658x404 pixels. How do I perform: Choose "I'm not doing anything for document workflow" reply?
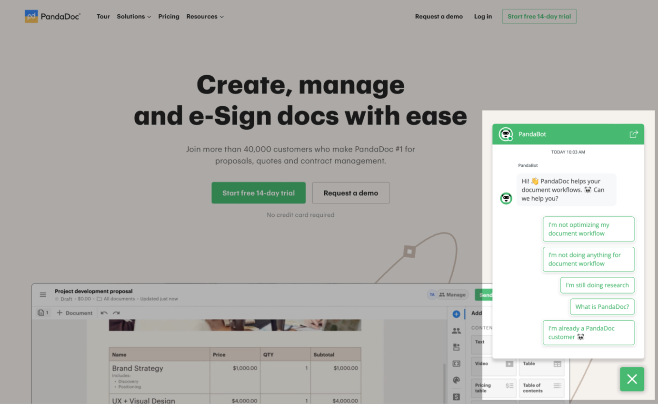588,259
